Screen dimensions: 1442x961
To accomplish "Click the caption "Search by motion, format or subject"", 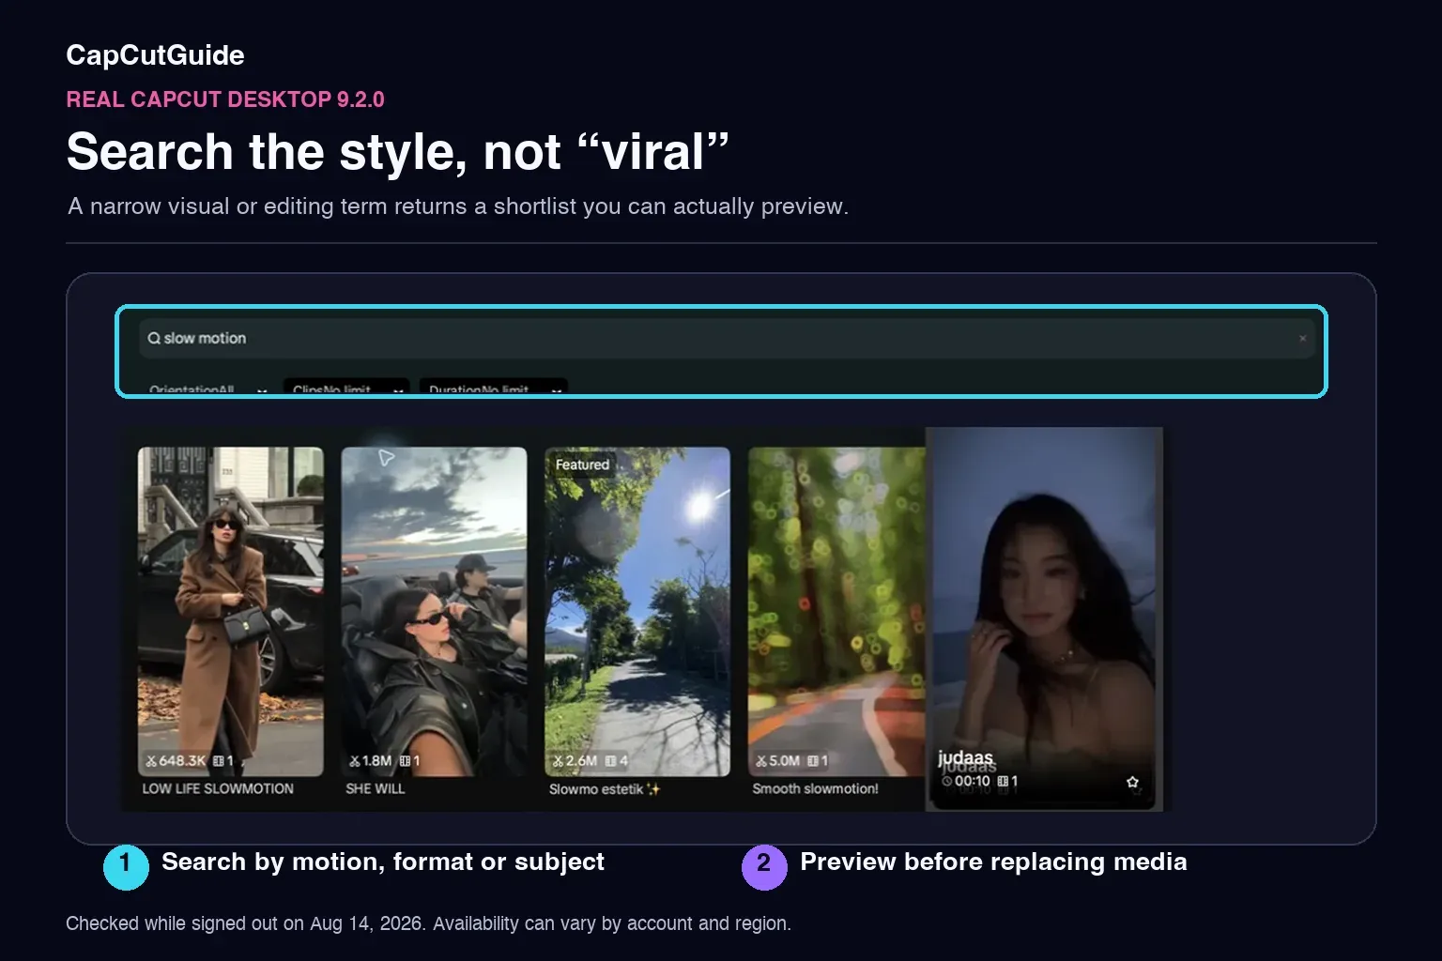I will click(x=383, y=862).
